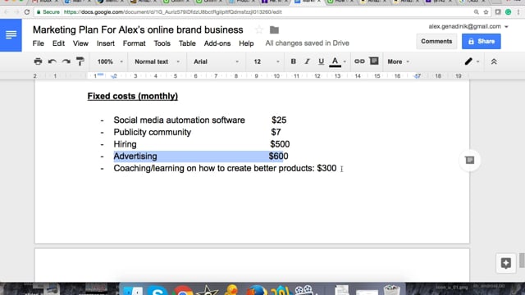Click the 'Coaching/learning' line text
Viewport: 525px width, 295px height.
[225, 168]
